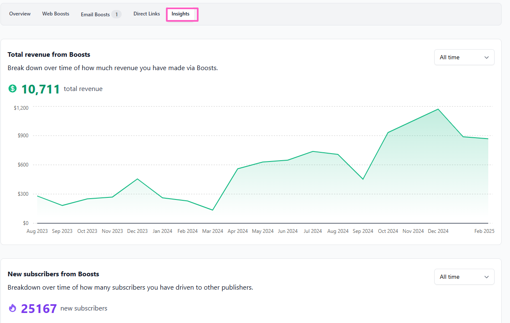Click the purple flame subscribers icon
The width and height of the screenshot is (510, 323).
click(x=13, y=308)
